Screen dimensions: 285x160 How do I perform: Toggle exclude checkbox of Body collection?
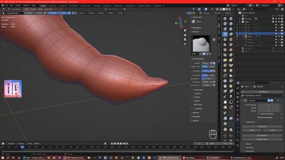(273, 22)
